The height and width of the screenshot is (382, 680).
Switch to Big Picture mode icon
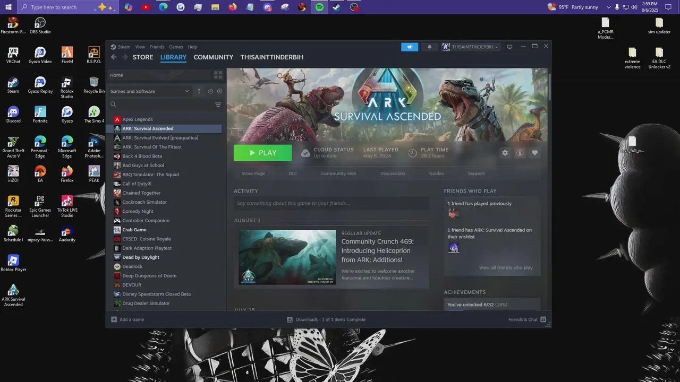coord(509,47)
